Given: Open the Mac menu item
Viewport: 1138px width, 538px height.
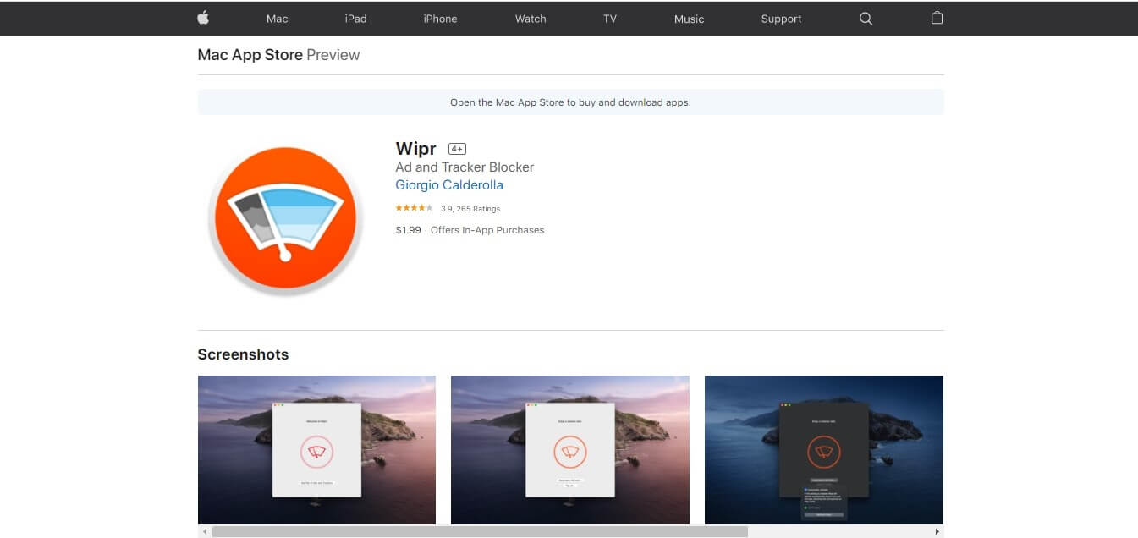Looking at the screenshot, I should click(277, 19).
